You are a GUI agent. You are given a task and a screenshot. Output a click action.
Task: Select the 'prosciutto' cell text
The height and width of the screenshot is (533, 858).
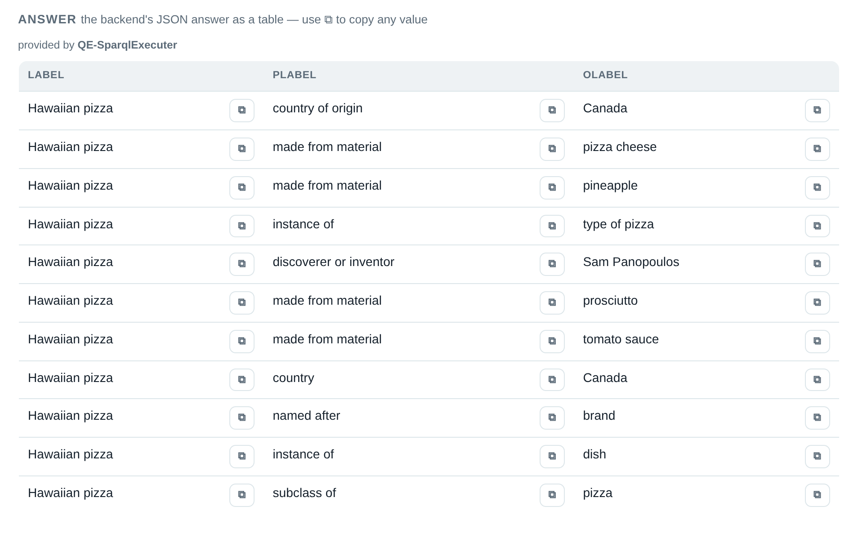click(610, 301)
